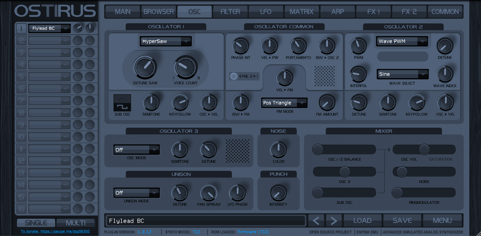
Task: Enable the SYNC 2>1 toggle
Action: click(x=234, y=77)
